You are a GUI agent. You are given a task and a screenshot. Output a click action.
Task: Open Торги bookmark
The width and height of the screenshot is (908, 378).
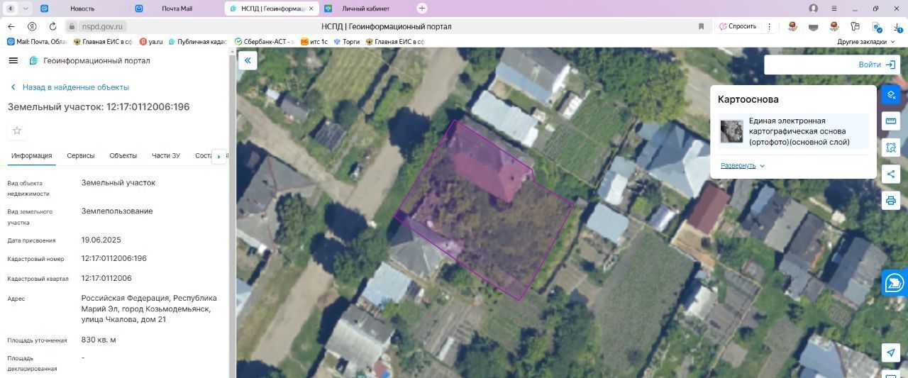[347, 42]
